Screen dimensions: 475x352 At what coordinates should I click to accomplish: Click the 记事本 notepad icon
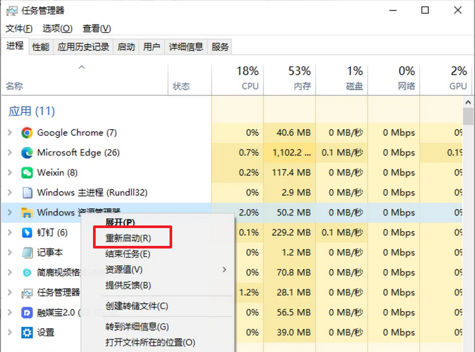tap(27, 252)
